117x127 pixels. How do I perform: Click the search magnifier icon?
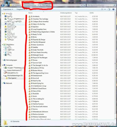point(114,5)
